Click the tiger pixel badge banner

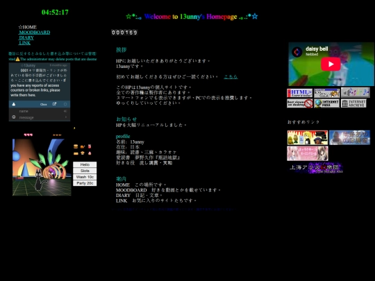[326, 93]
